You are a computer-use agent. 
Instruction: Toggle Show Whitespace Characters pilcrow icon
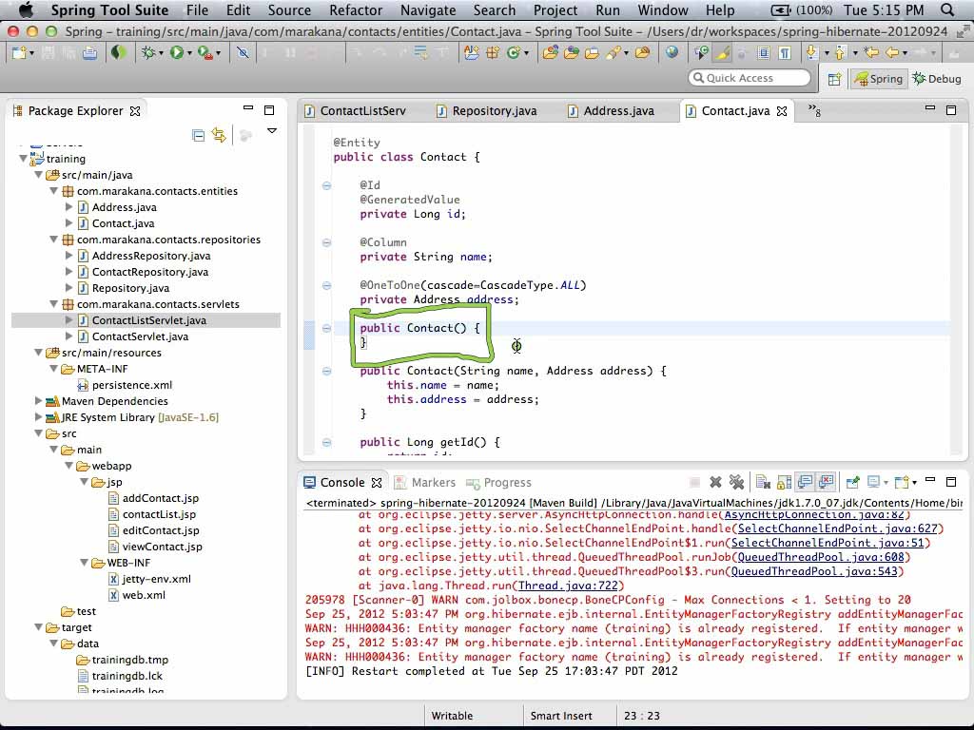[x=785, y=53]
